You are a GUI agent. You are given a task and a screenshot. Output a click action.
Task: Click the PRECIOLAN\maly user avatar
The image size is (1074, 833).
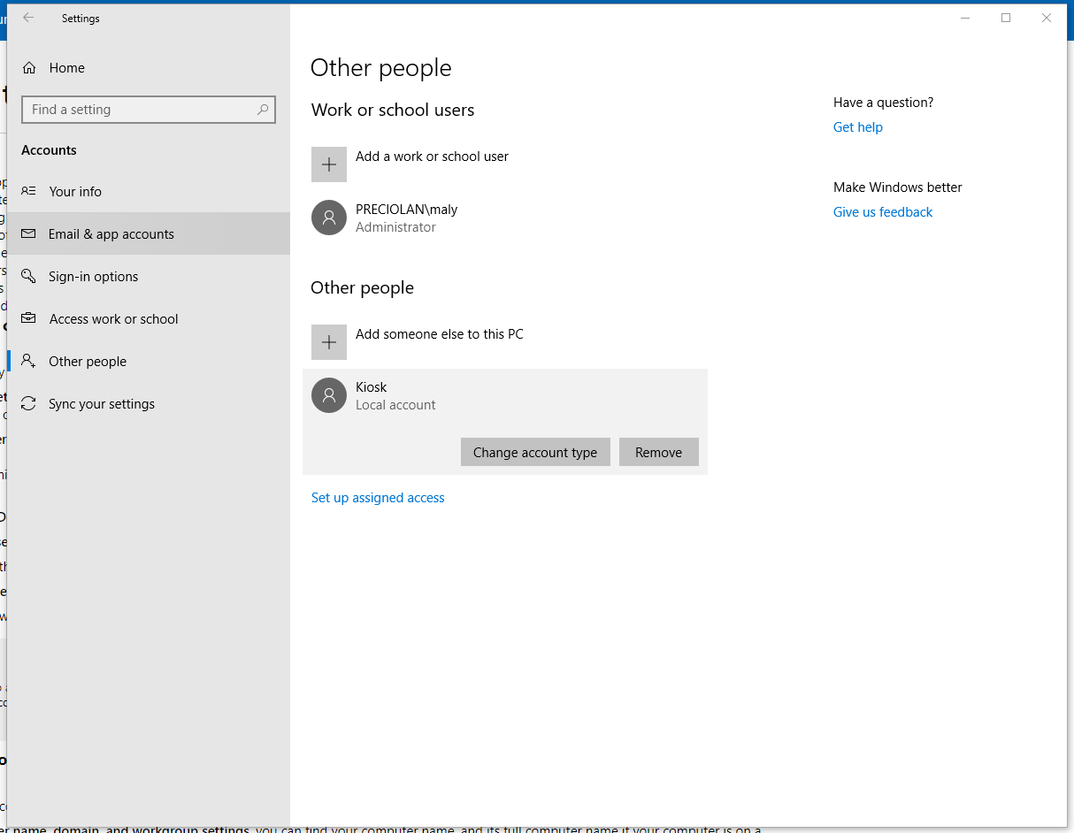click(x=329, y=218)
